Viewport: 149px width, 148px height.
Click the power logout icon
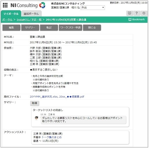(144, 13)
